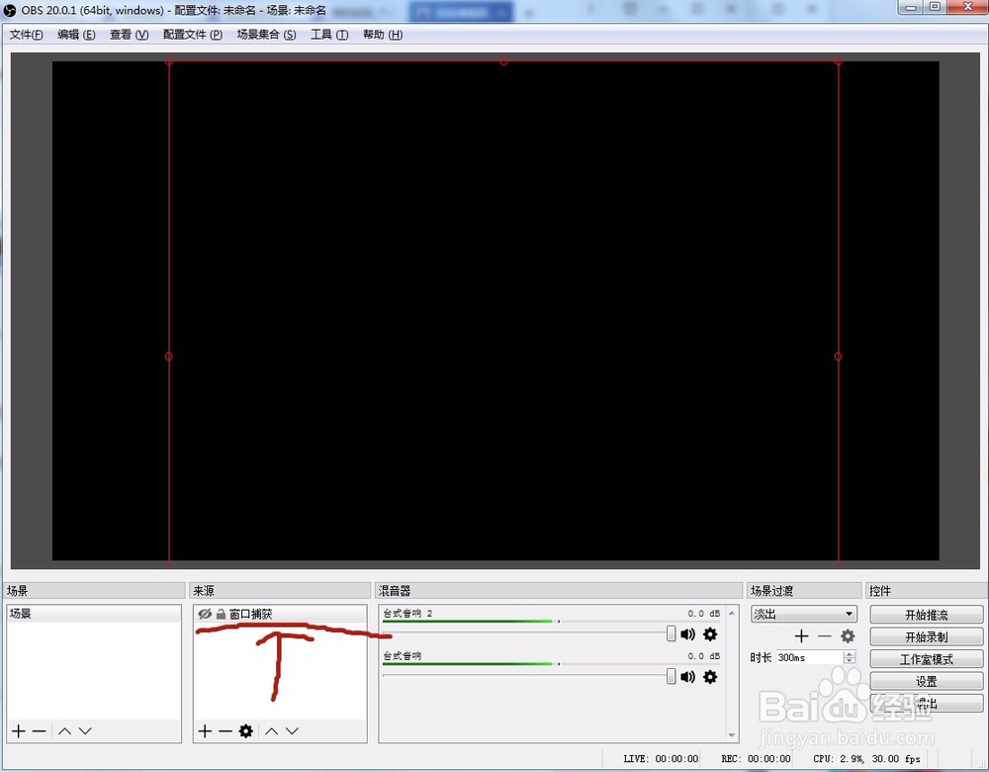Open the 帮助(H) menu
The image size is (989, 772).
[x=382, y=34]
